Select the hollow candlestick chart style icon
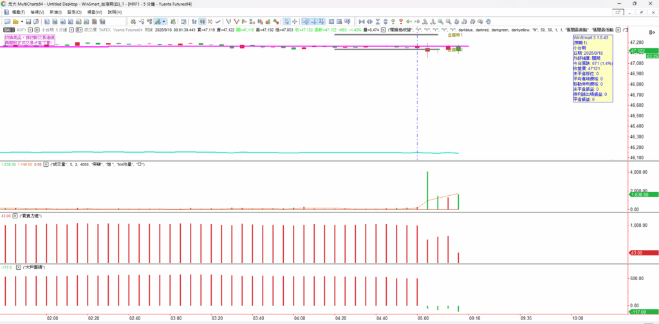This screenshot has height=324, width=659. point(210,21)
